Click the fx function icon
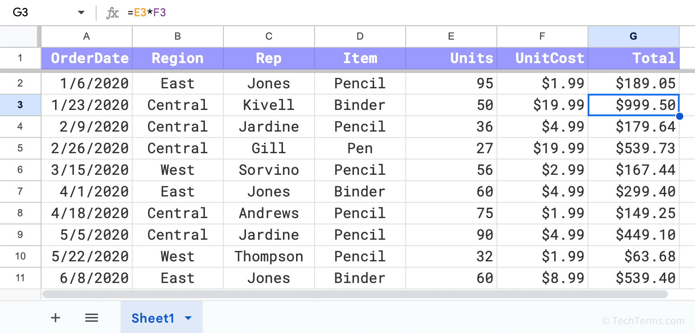 [112, 13]
